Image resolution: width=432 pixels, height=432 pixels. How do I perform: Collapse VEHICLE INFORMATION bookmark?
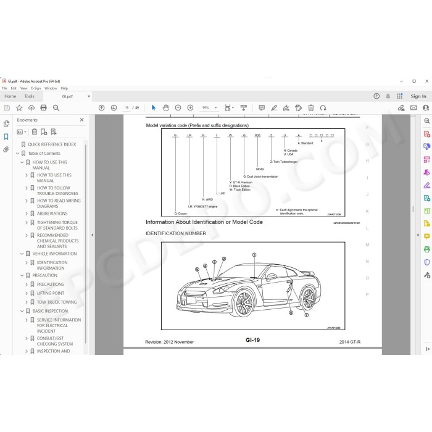coord(22,254)
